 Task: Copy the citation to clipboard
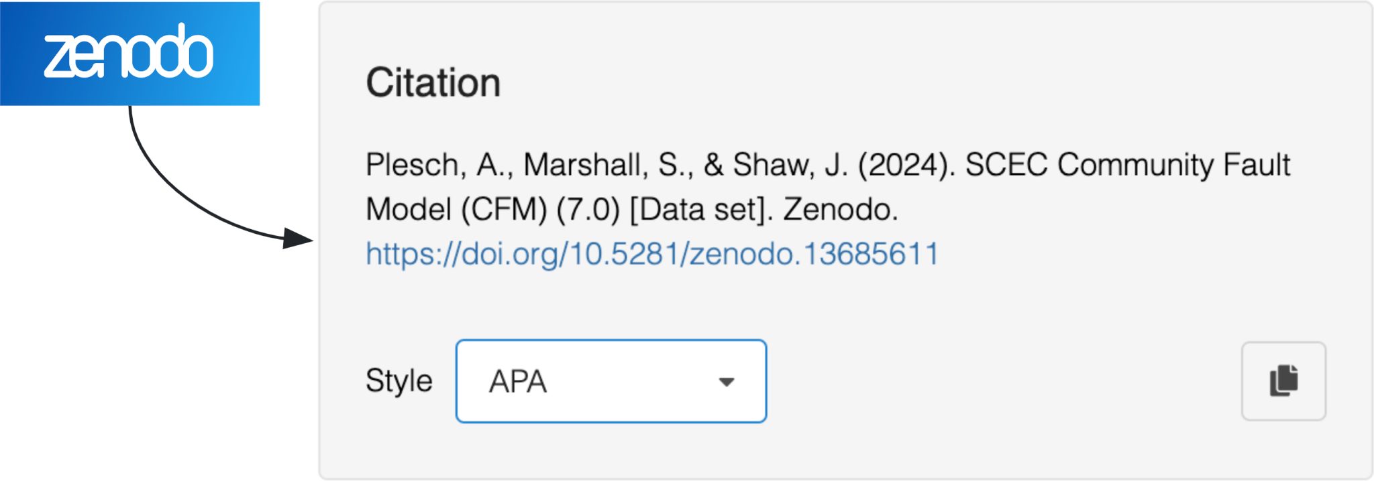[1283, 381]
